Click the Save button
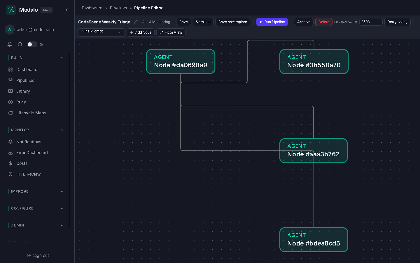420x263 pixels. pyautogui.click(x=183, y=22)
